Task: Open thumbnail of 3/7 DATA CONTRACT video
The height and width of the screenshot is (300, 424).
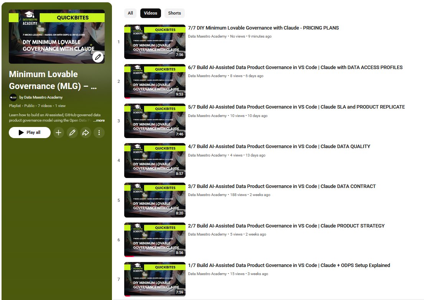Action: point(155,200)
